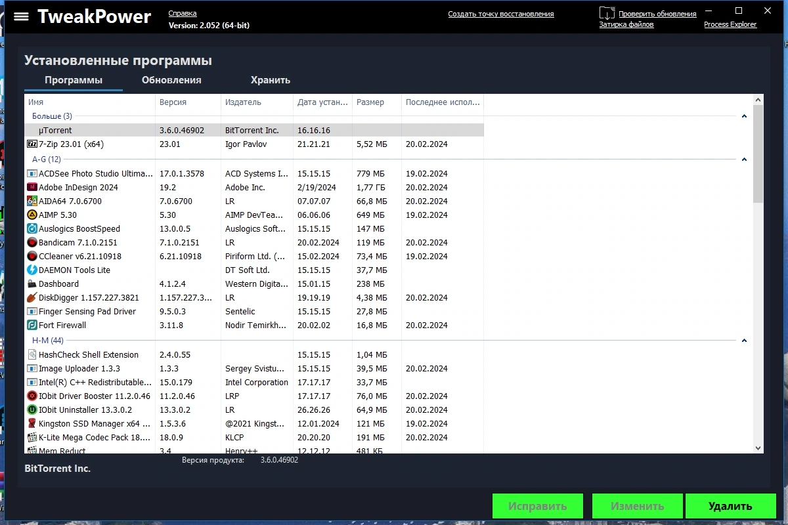Sort by the Издатель column header

(257, 102)
